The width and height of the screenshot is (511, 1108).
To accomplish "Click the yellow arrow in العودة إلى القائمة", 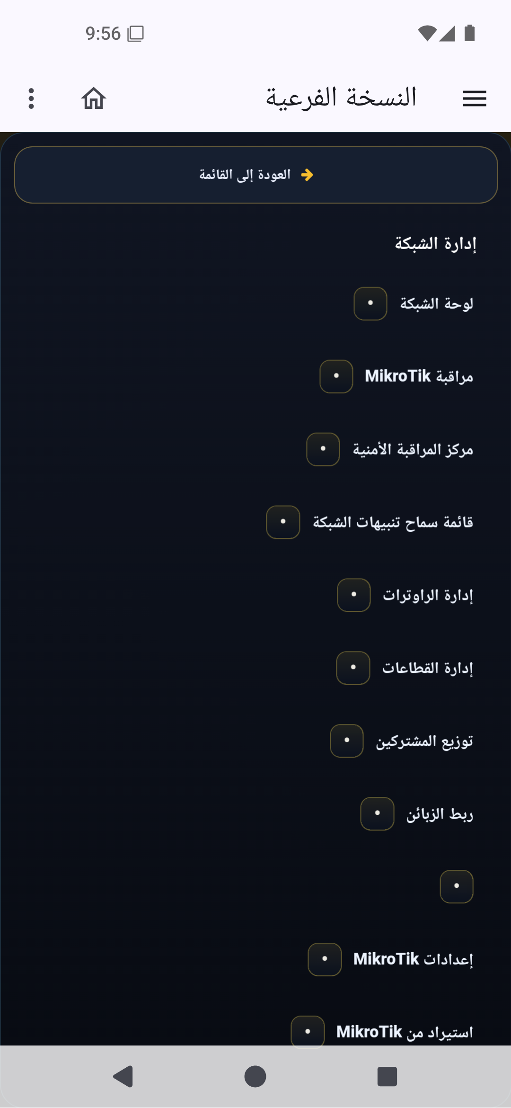I will (x=307, y=175).
